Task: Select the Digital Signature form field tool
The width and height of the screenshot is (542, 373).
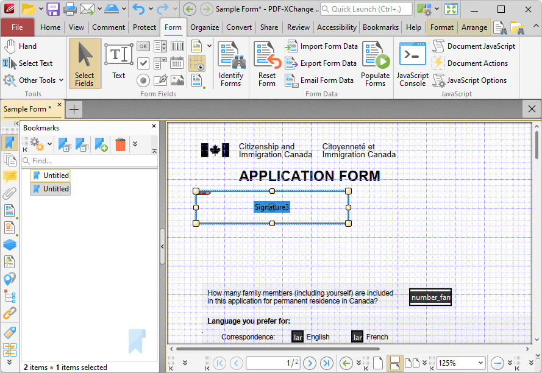Action: 160,80
